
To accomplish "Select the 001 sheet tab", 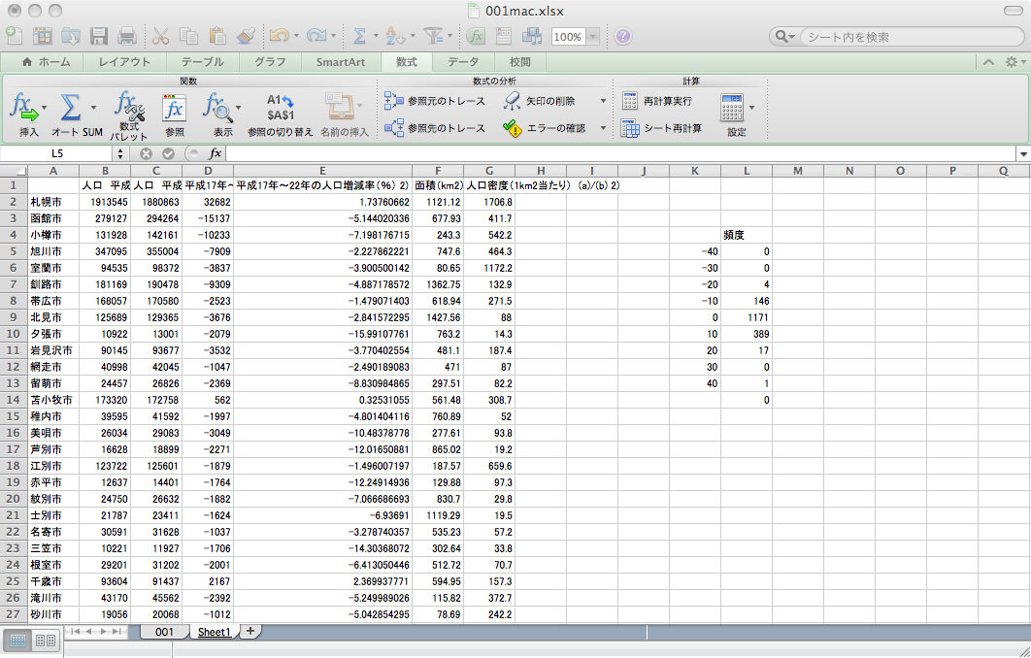I will pyautogui.click(x=164, y=632).
